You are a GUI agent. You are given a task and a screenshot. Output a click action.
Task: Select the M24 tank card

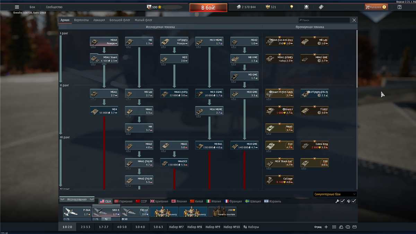coord(104,111)
